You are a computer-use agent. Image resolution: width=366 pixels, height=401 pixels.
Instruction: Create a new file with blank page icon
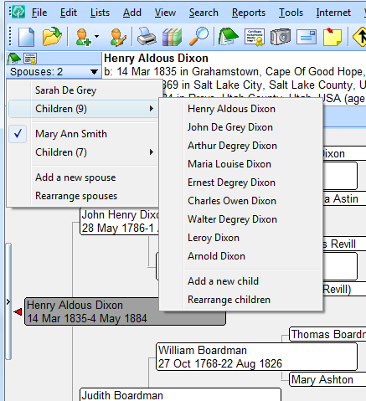tap(26, 37)
